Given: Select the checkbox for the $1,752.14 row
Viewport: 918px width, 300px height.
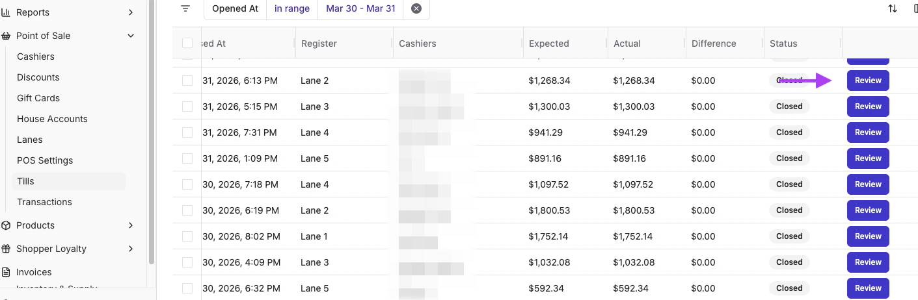Looking at the screenshot, I should pos(187,236).
